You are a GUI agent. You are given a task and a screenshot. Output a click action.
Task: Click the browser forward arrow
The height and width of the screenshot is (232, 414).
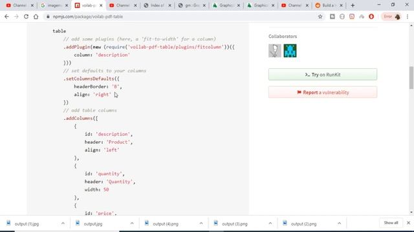click(16, 17)
